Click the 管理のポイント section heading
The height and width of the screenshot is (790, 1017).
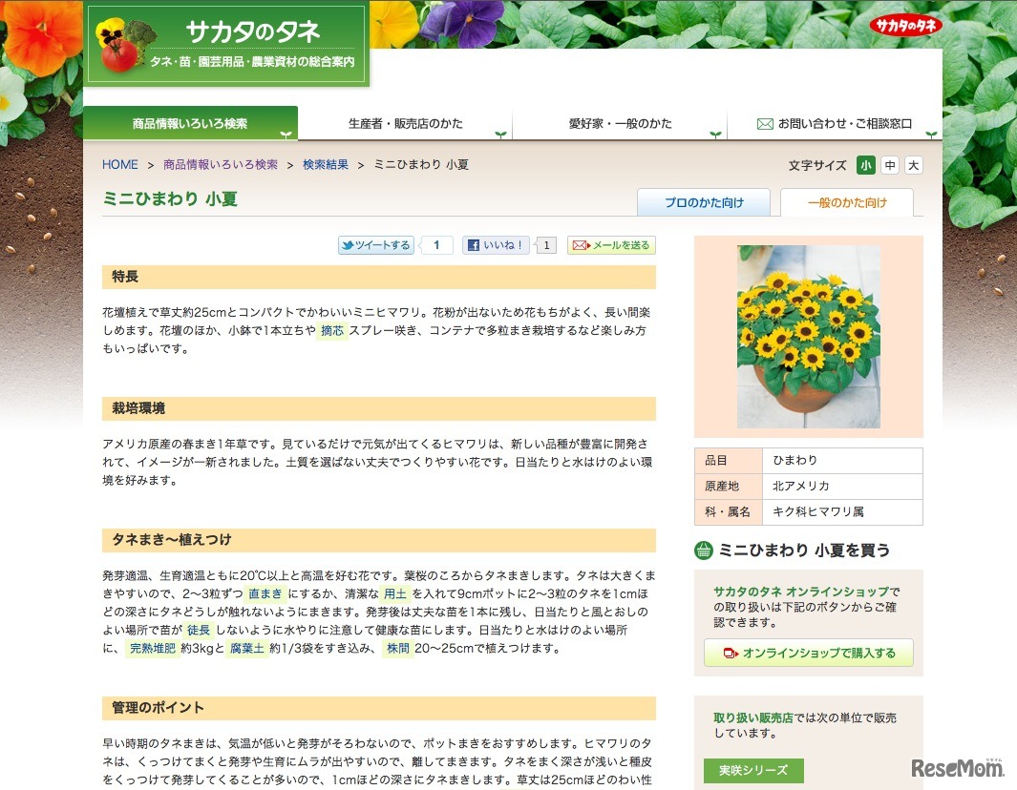(379, 708)
